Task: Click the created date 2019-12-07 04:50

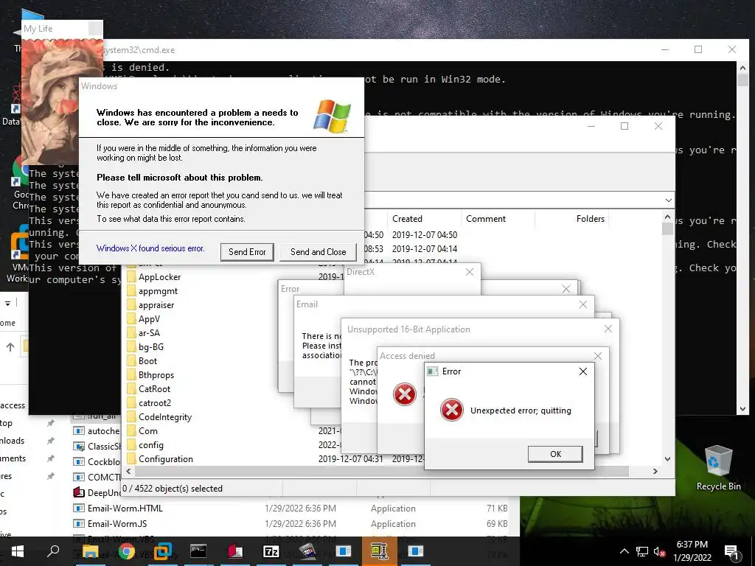Action: click(x=425, y=235)
